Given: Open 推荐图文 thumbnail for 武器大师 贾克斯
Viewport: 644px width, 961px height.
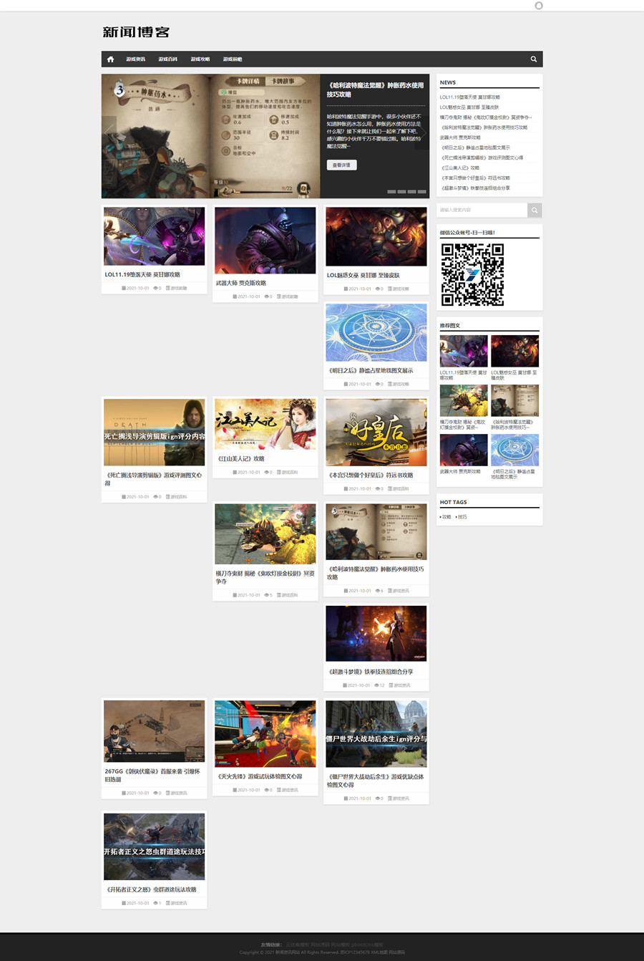Looking at the screenshot, I should coord(464,450).
